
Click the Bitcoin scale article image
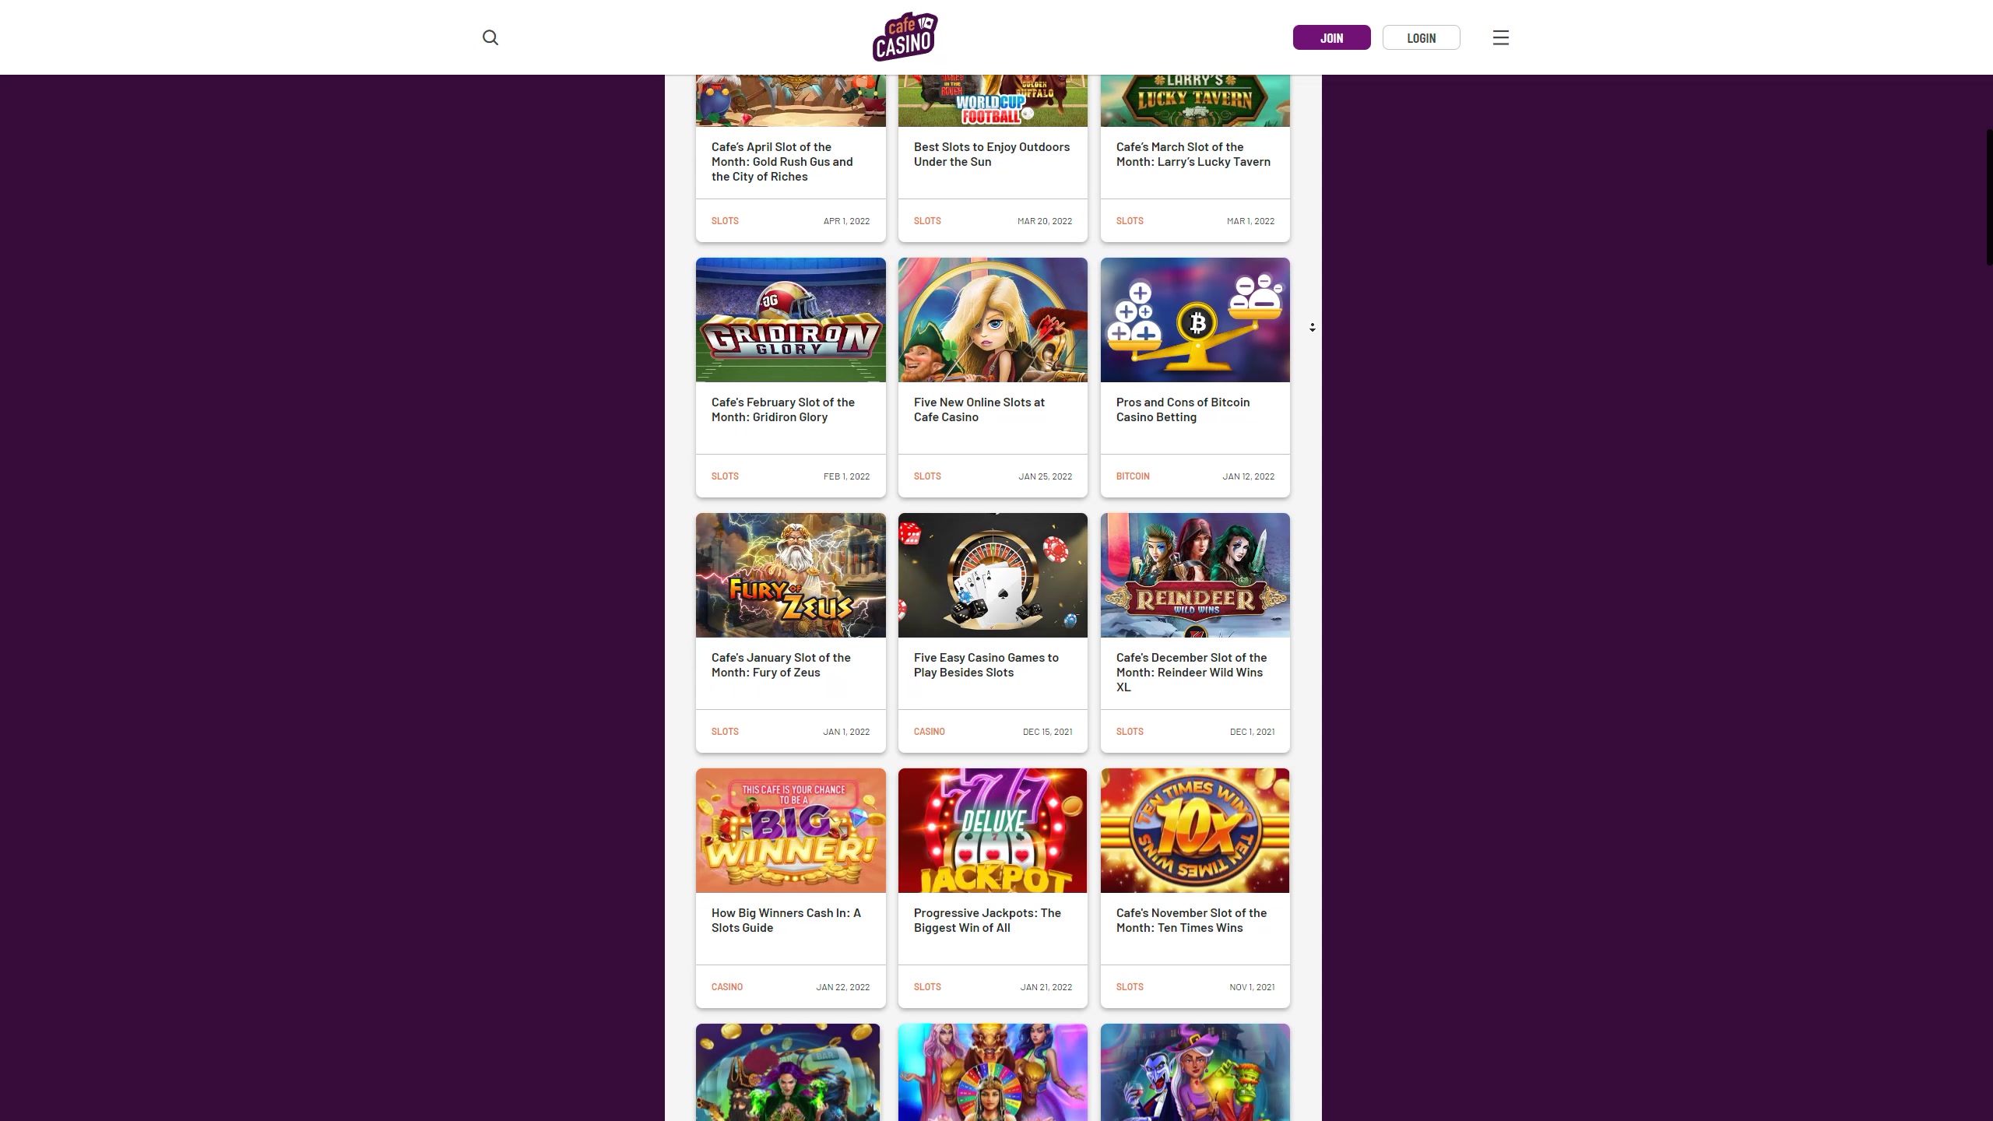tap(1195, 320)
